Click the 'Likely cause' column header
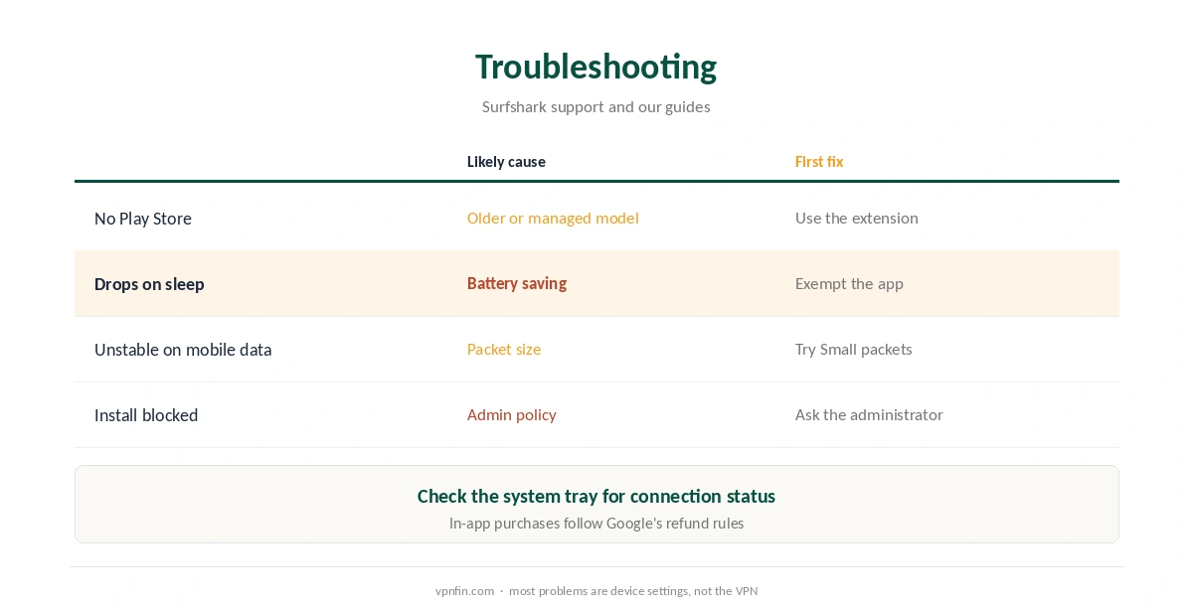 pyautogui.click(x=506, y=162)
